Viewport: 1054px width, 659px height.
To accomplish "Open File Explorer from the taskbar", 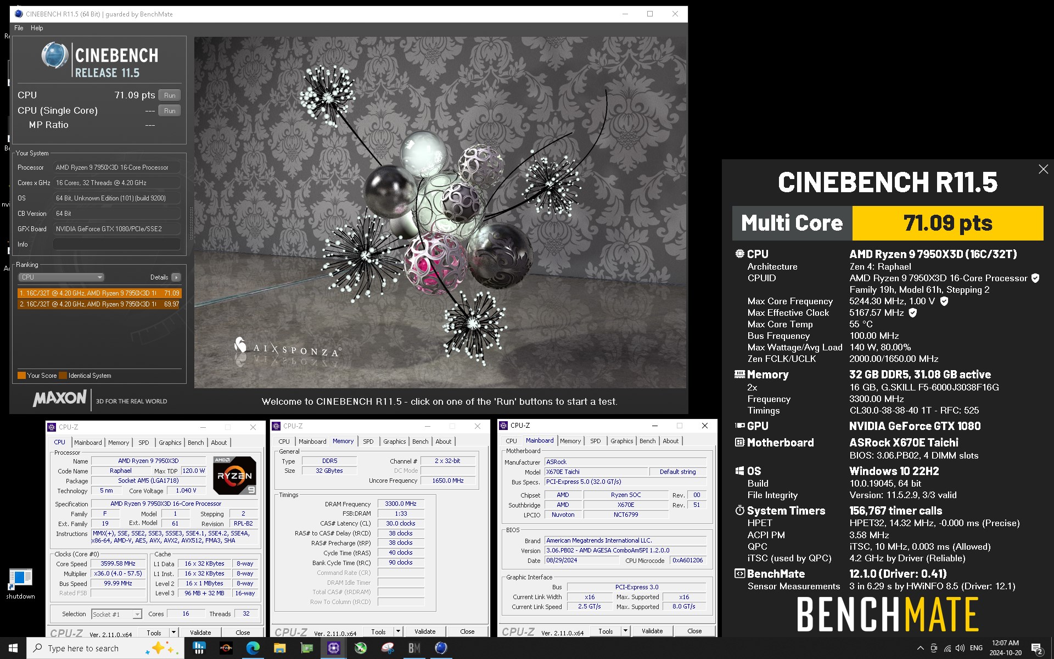I will coord(279,648).
